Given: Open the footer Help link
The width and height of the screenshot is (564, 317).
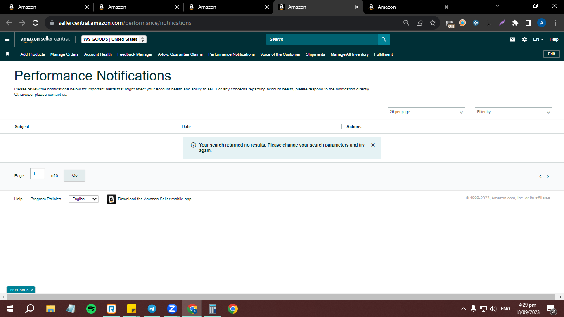Looking at the screenshot, I should [x=18, y=199].
